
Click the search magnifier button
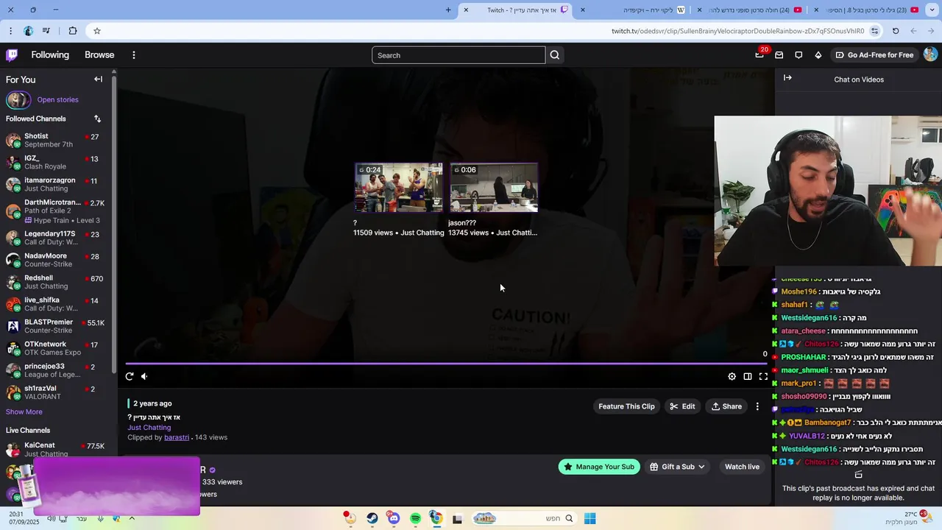tap(555, 55)
